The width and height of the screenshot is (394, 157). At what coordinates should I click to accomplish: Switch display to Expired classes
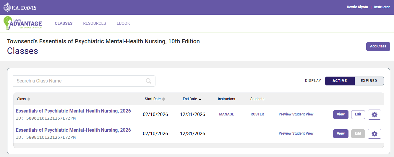(369, 81)
